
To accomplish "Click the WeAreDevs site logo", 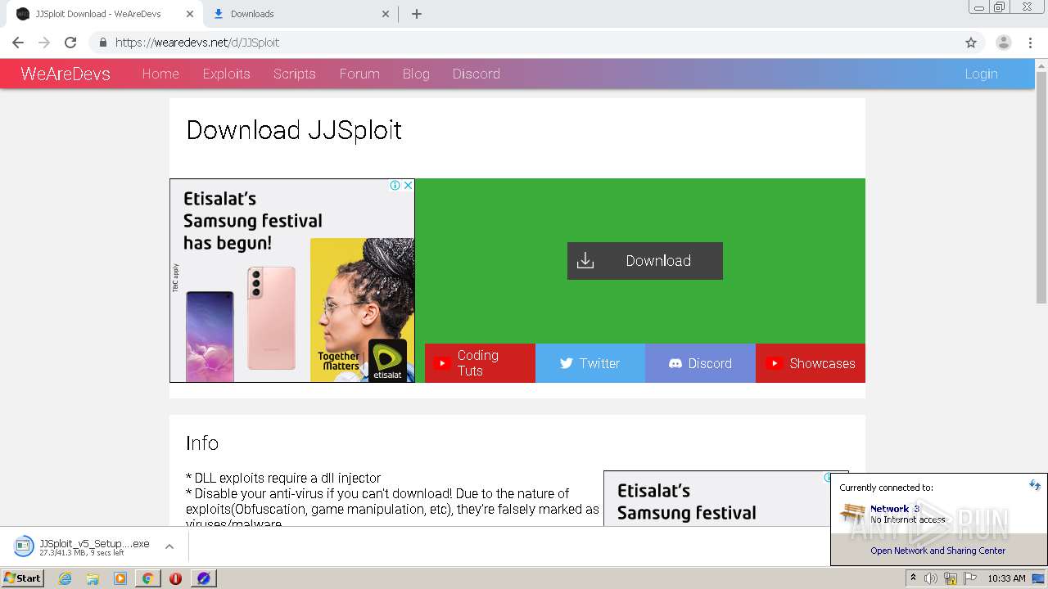I will (x=65, y=74).
